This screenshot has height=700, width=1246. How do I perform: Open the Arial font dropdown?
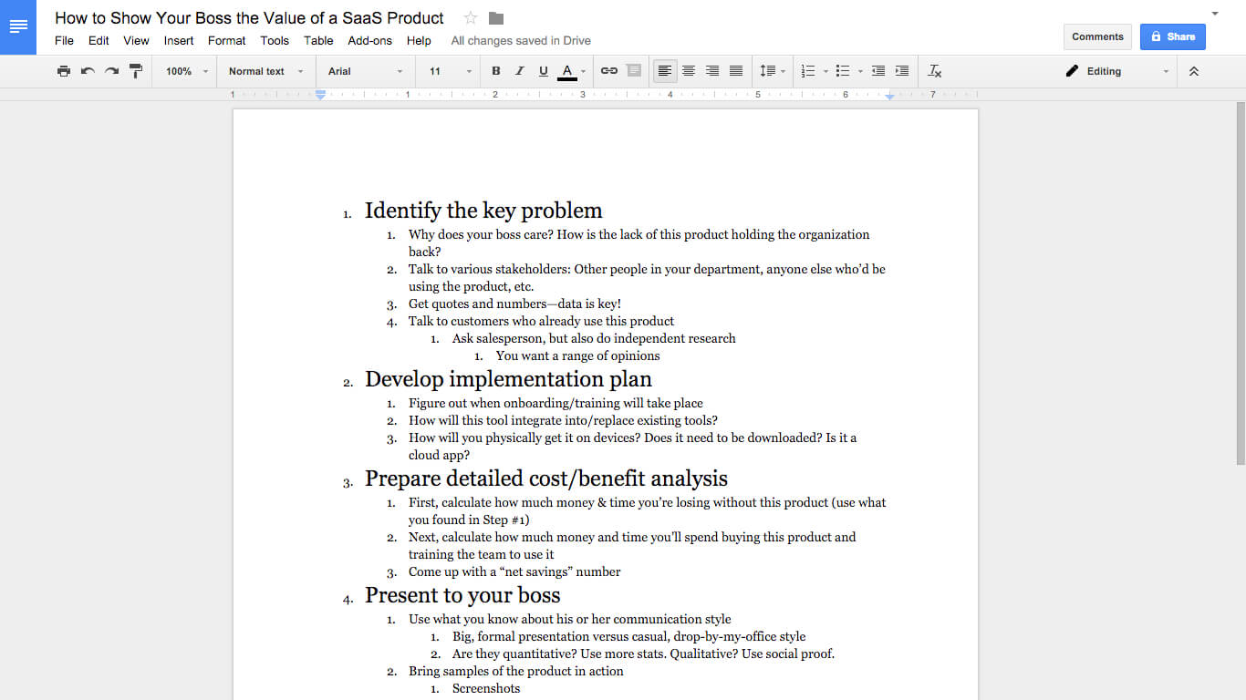[x=365, y=71]
